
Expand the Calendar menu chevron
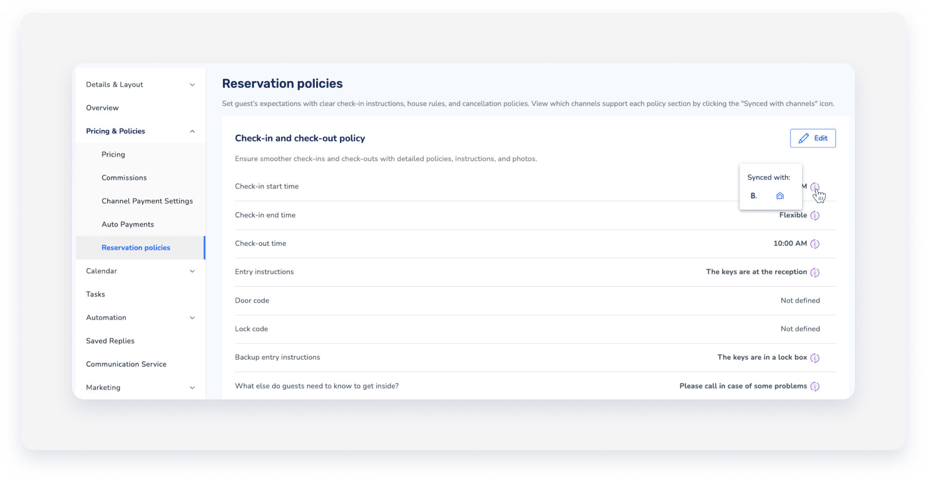pyautogui.click(x=192, y=271)
